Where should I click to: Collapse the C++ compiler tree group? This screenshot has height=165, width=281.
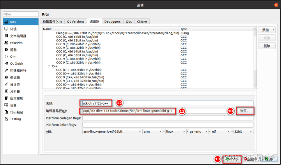[x=49, y=66]
